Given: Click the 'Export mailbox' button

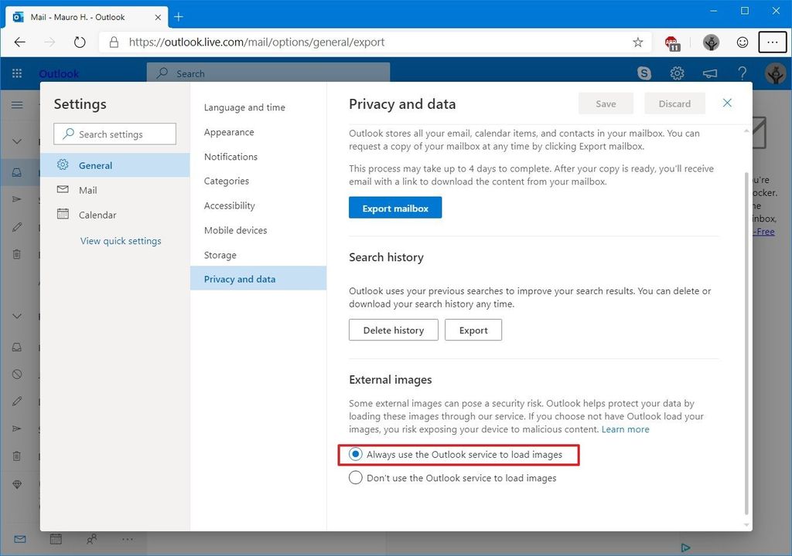Looking at the screenshot, I should point(394,207).
